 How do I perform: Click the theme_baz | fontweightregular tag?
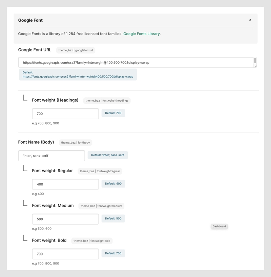(x=100, y=171)
